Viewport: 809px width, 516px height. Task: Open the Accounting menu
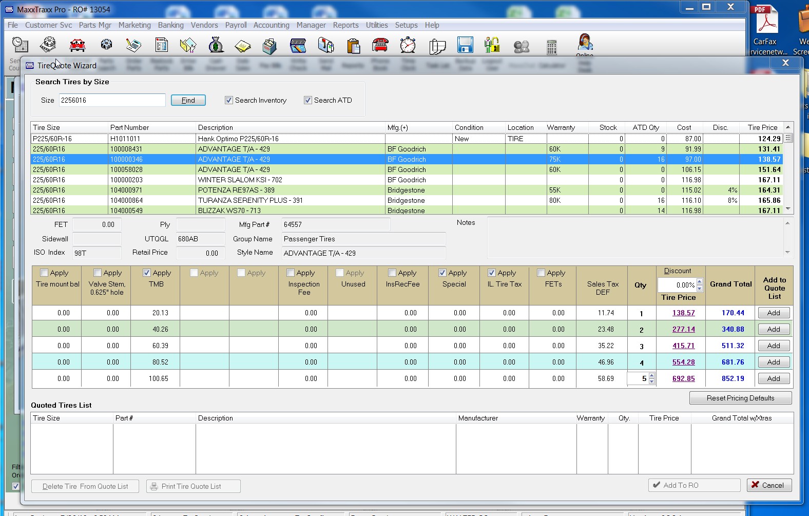[272, 25]
